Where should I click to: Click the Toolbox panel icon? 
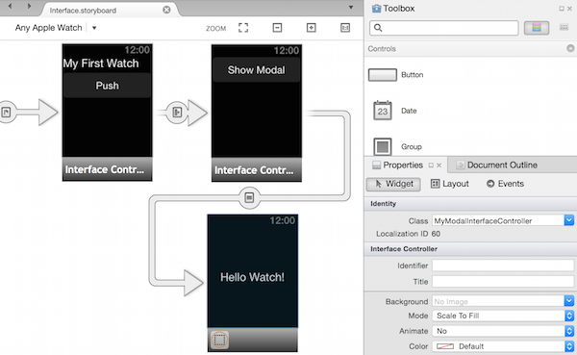tap(376, 9)
